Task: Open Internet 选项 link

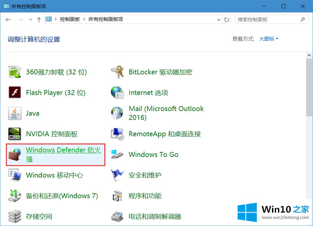Action: (x=148, y=93)
